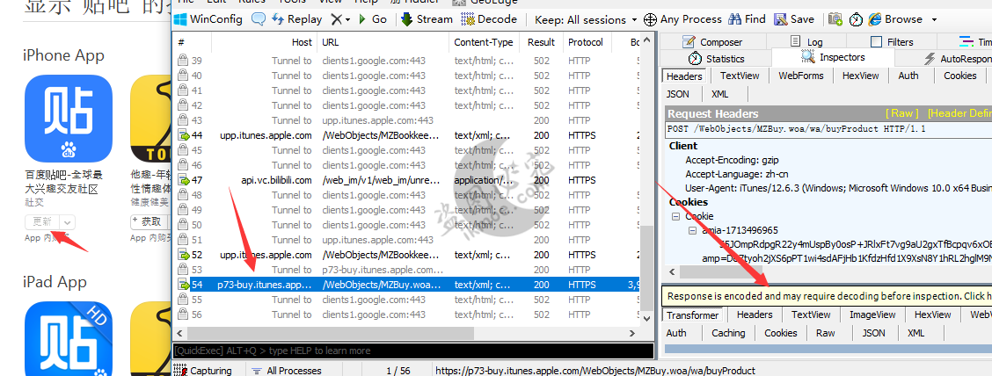This screenshot has height=376, width=992.
Task: Click green arrow icon of session 54
Action: click(x=184, y=285)
